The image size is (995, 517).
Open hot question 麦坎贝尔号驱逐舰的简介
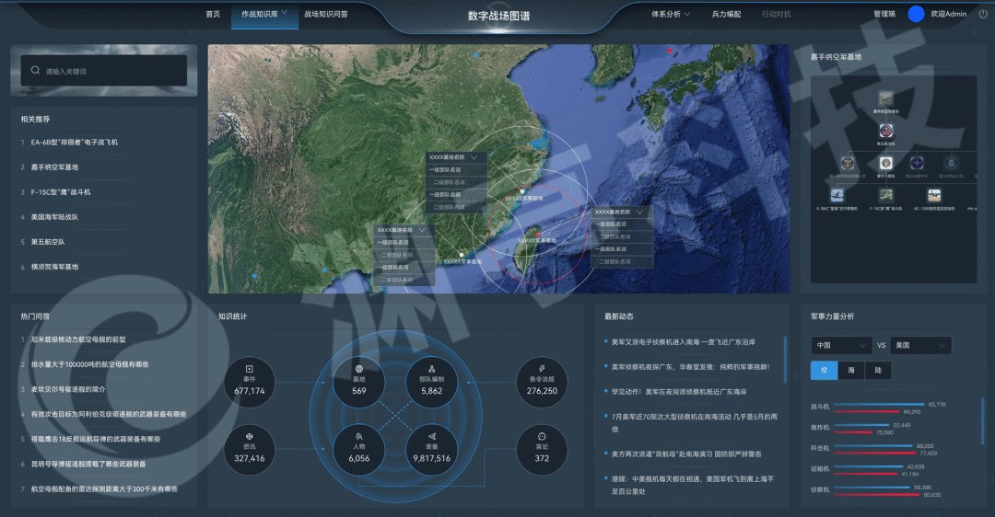[x=68, y=389]
